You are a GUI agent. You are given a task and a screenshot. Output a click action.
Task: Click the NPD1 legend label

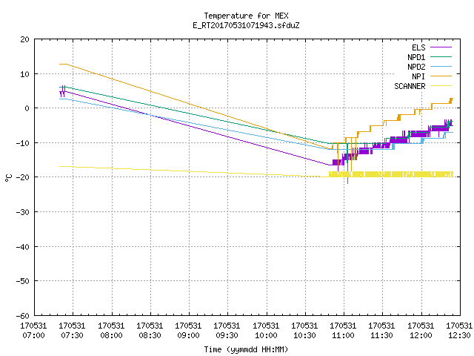point(416,57)
